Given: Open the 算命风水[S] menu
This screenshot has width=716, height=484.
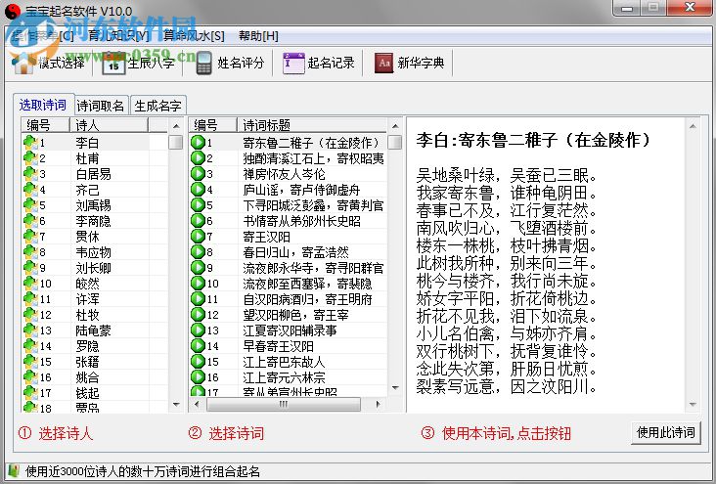Looking at the screenshot, I should pos(194,35).
